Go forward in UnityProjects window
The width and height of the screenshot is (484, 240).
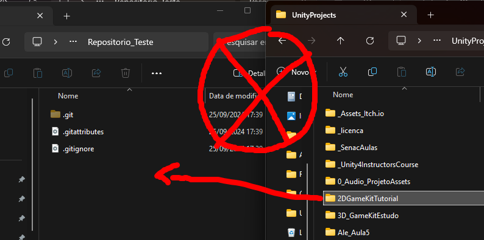tap(311, 41)
